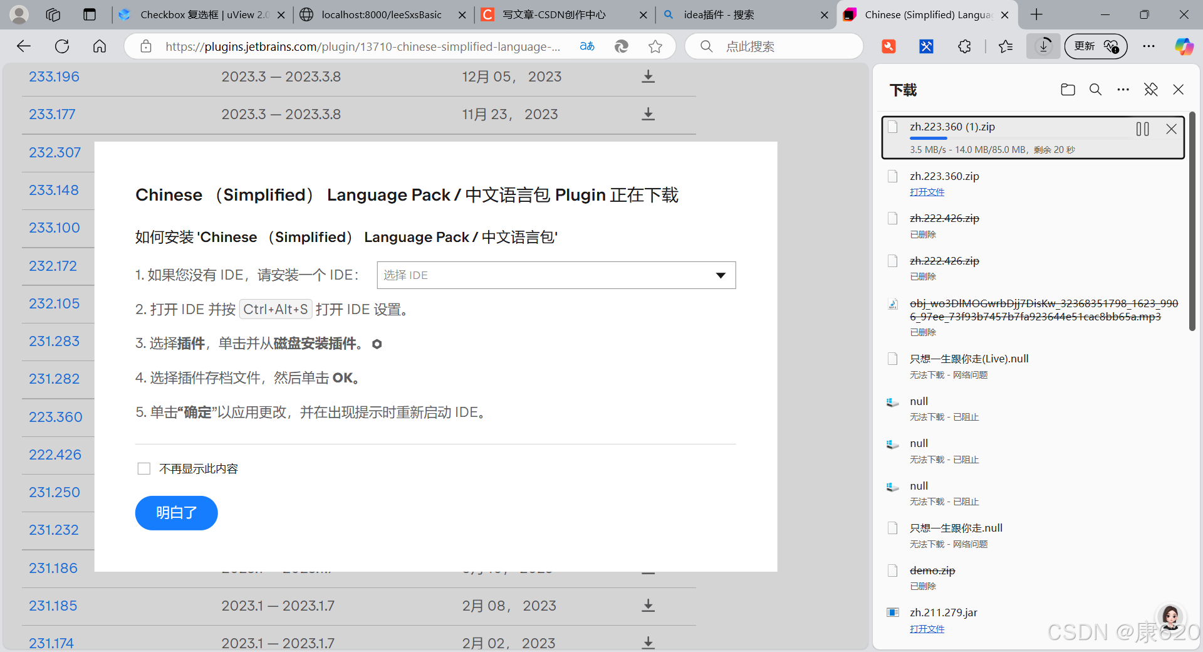Screen dimensions: 1203x652
Task: Open version 233.196 link
Action: coord(54,76)
